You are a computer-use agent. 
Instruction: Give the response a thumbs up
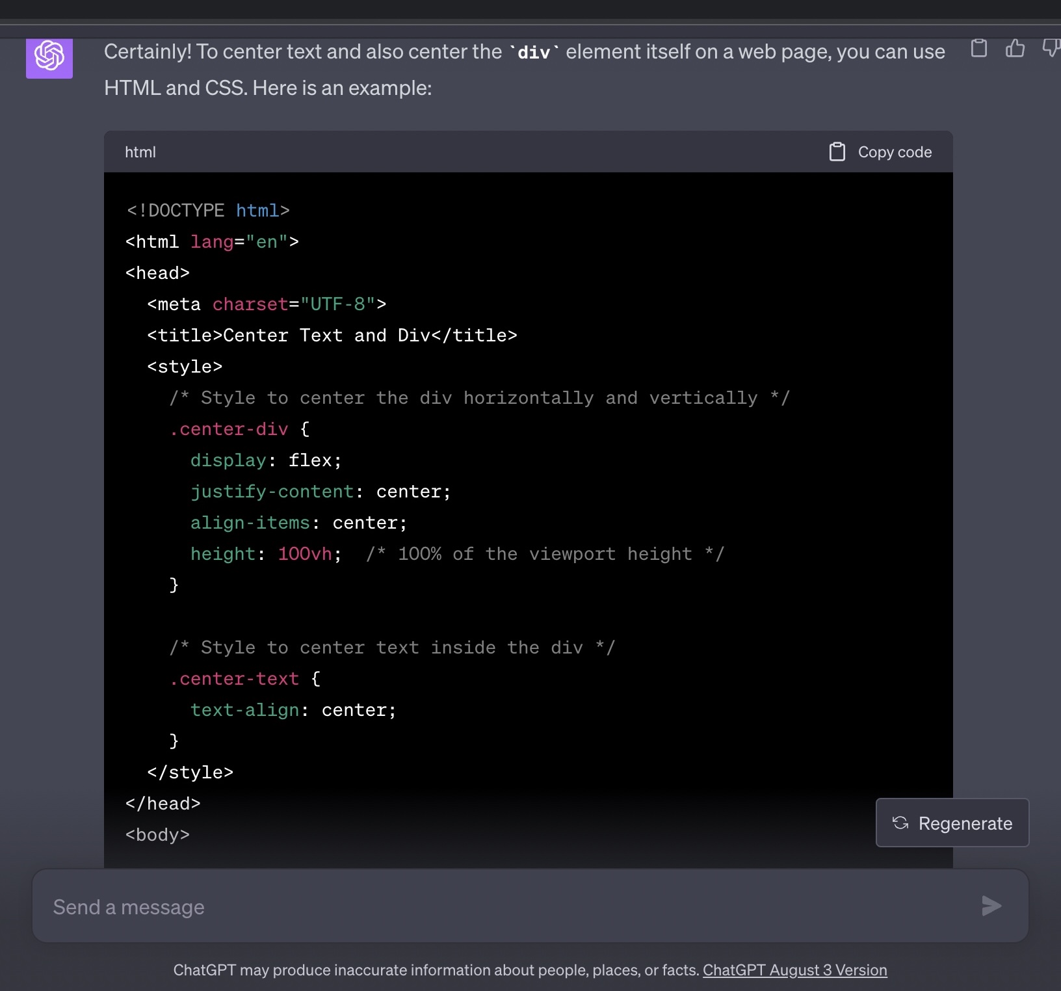tap(1015, 49)
